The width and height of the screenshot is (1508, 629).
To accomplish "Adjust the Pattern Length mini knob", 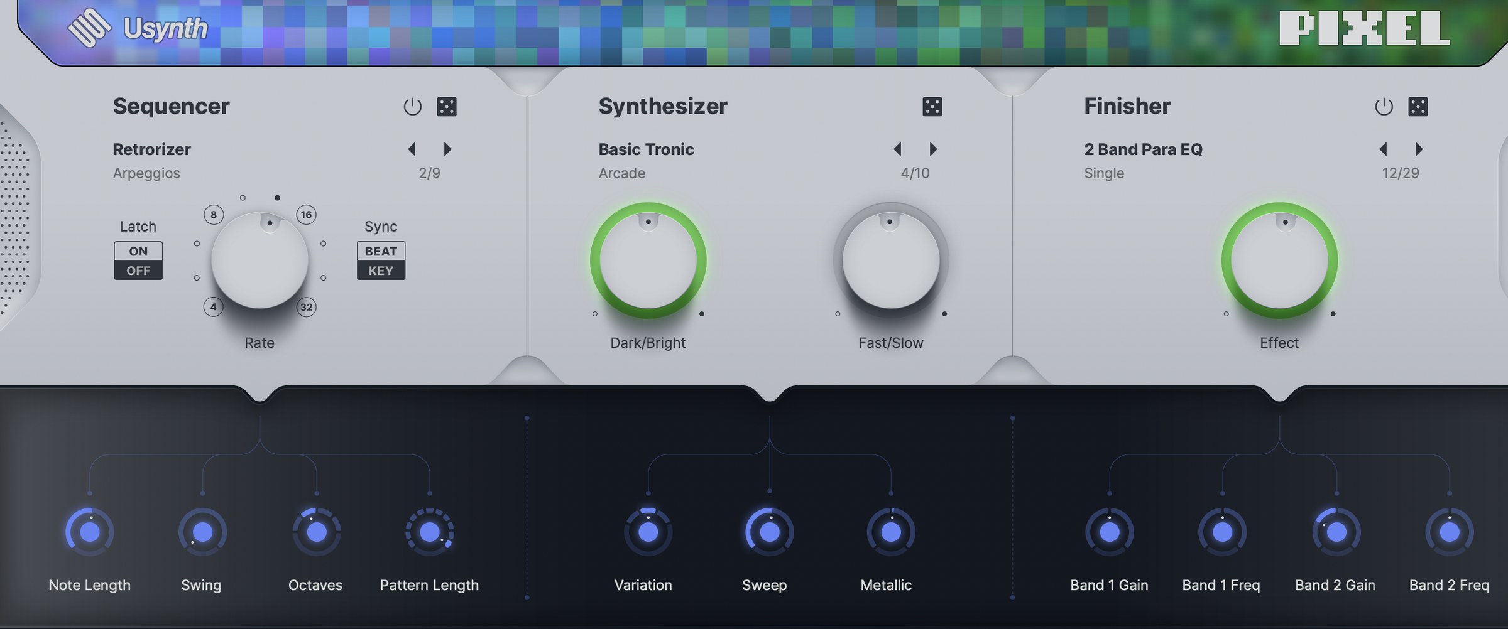I will [x=430, y=532].
